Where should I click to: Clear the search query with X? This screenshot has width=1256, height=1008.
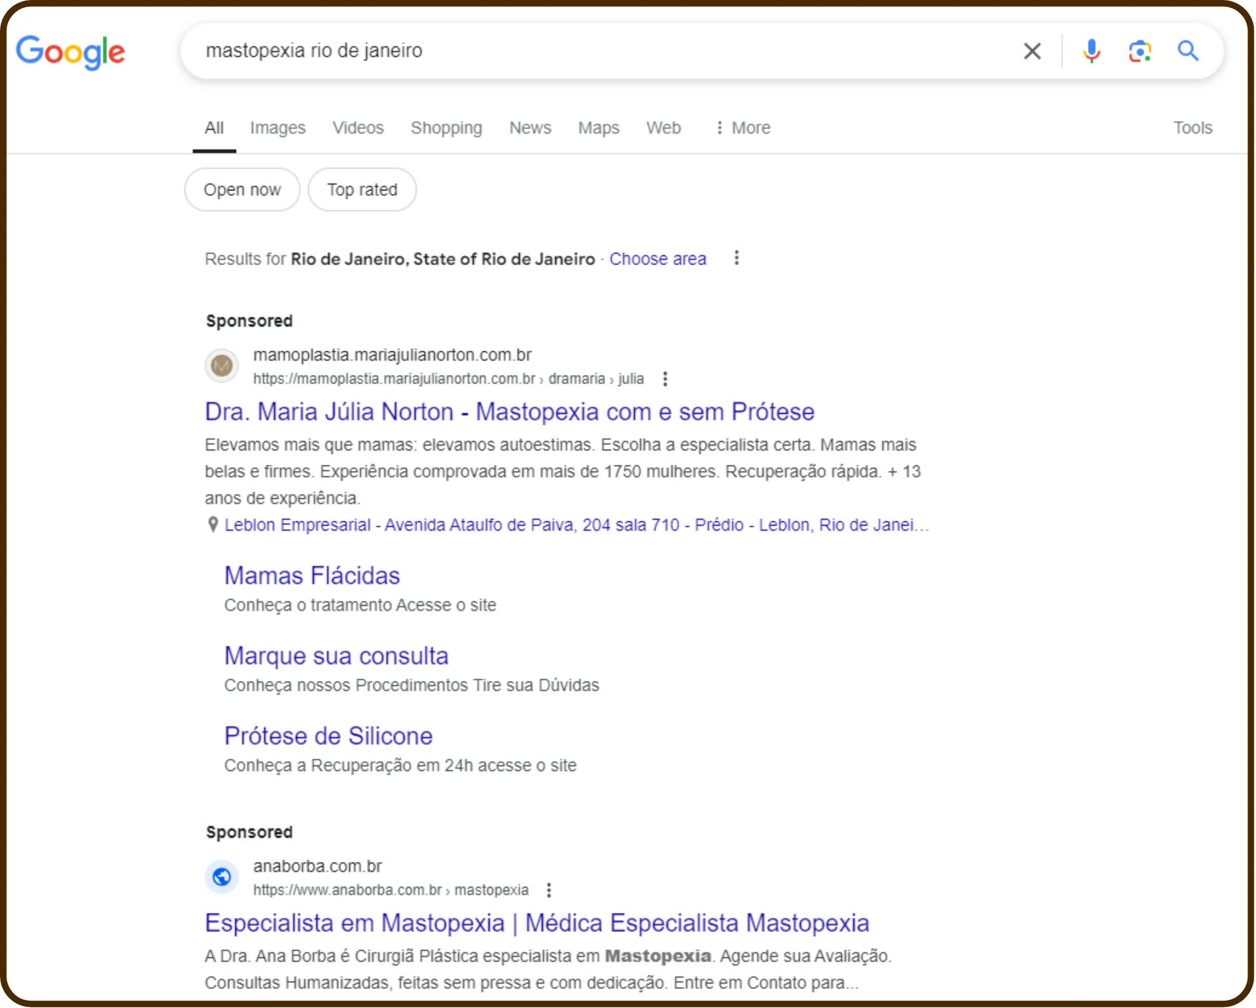click(x=1032, y=50)
